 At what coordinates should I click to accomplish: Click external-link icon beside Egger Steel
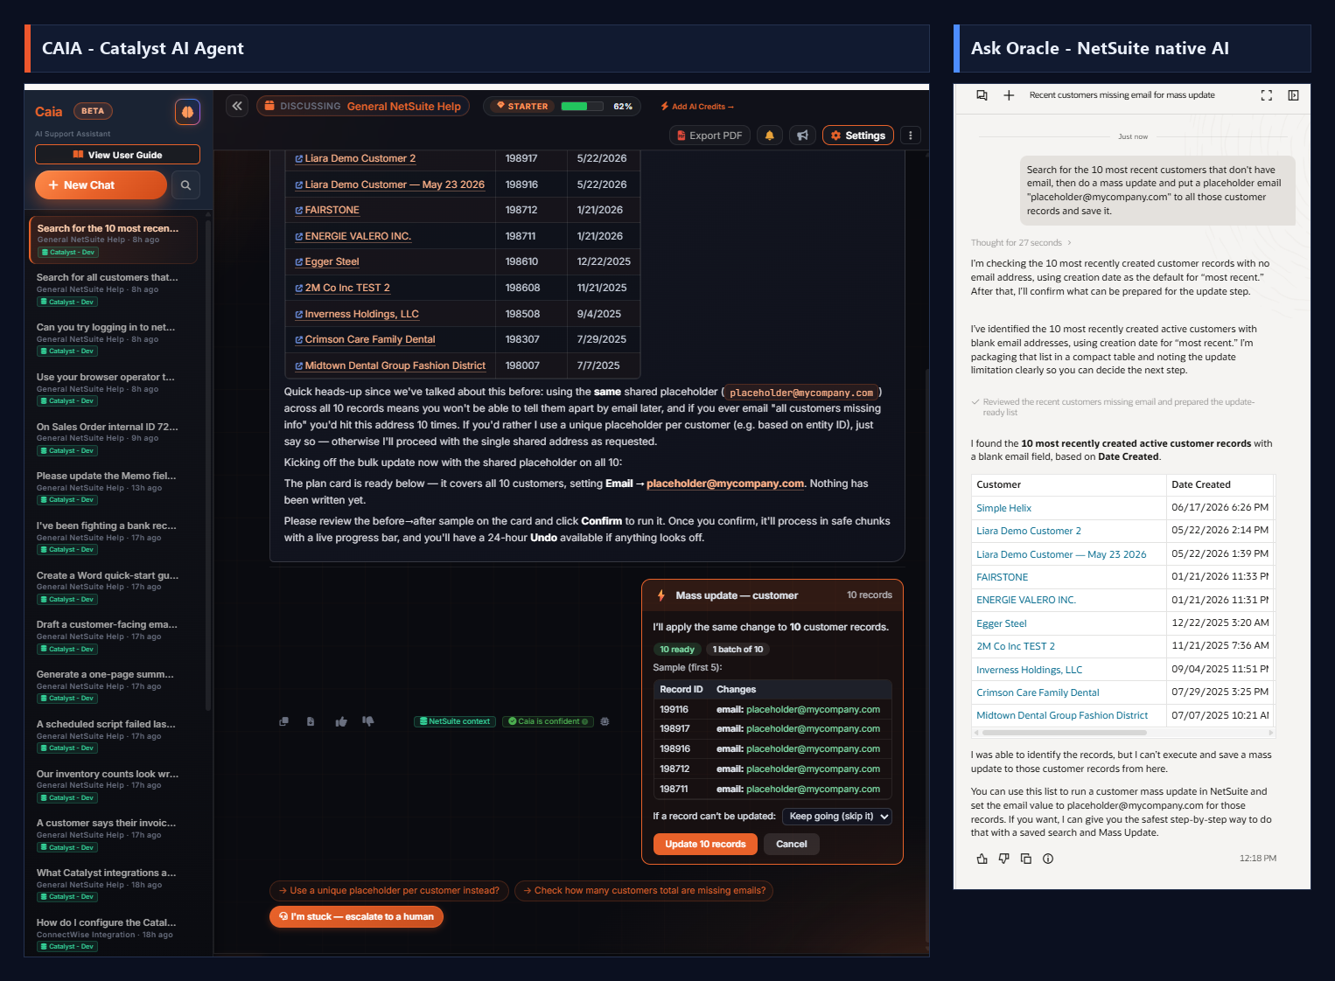299,262
